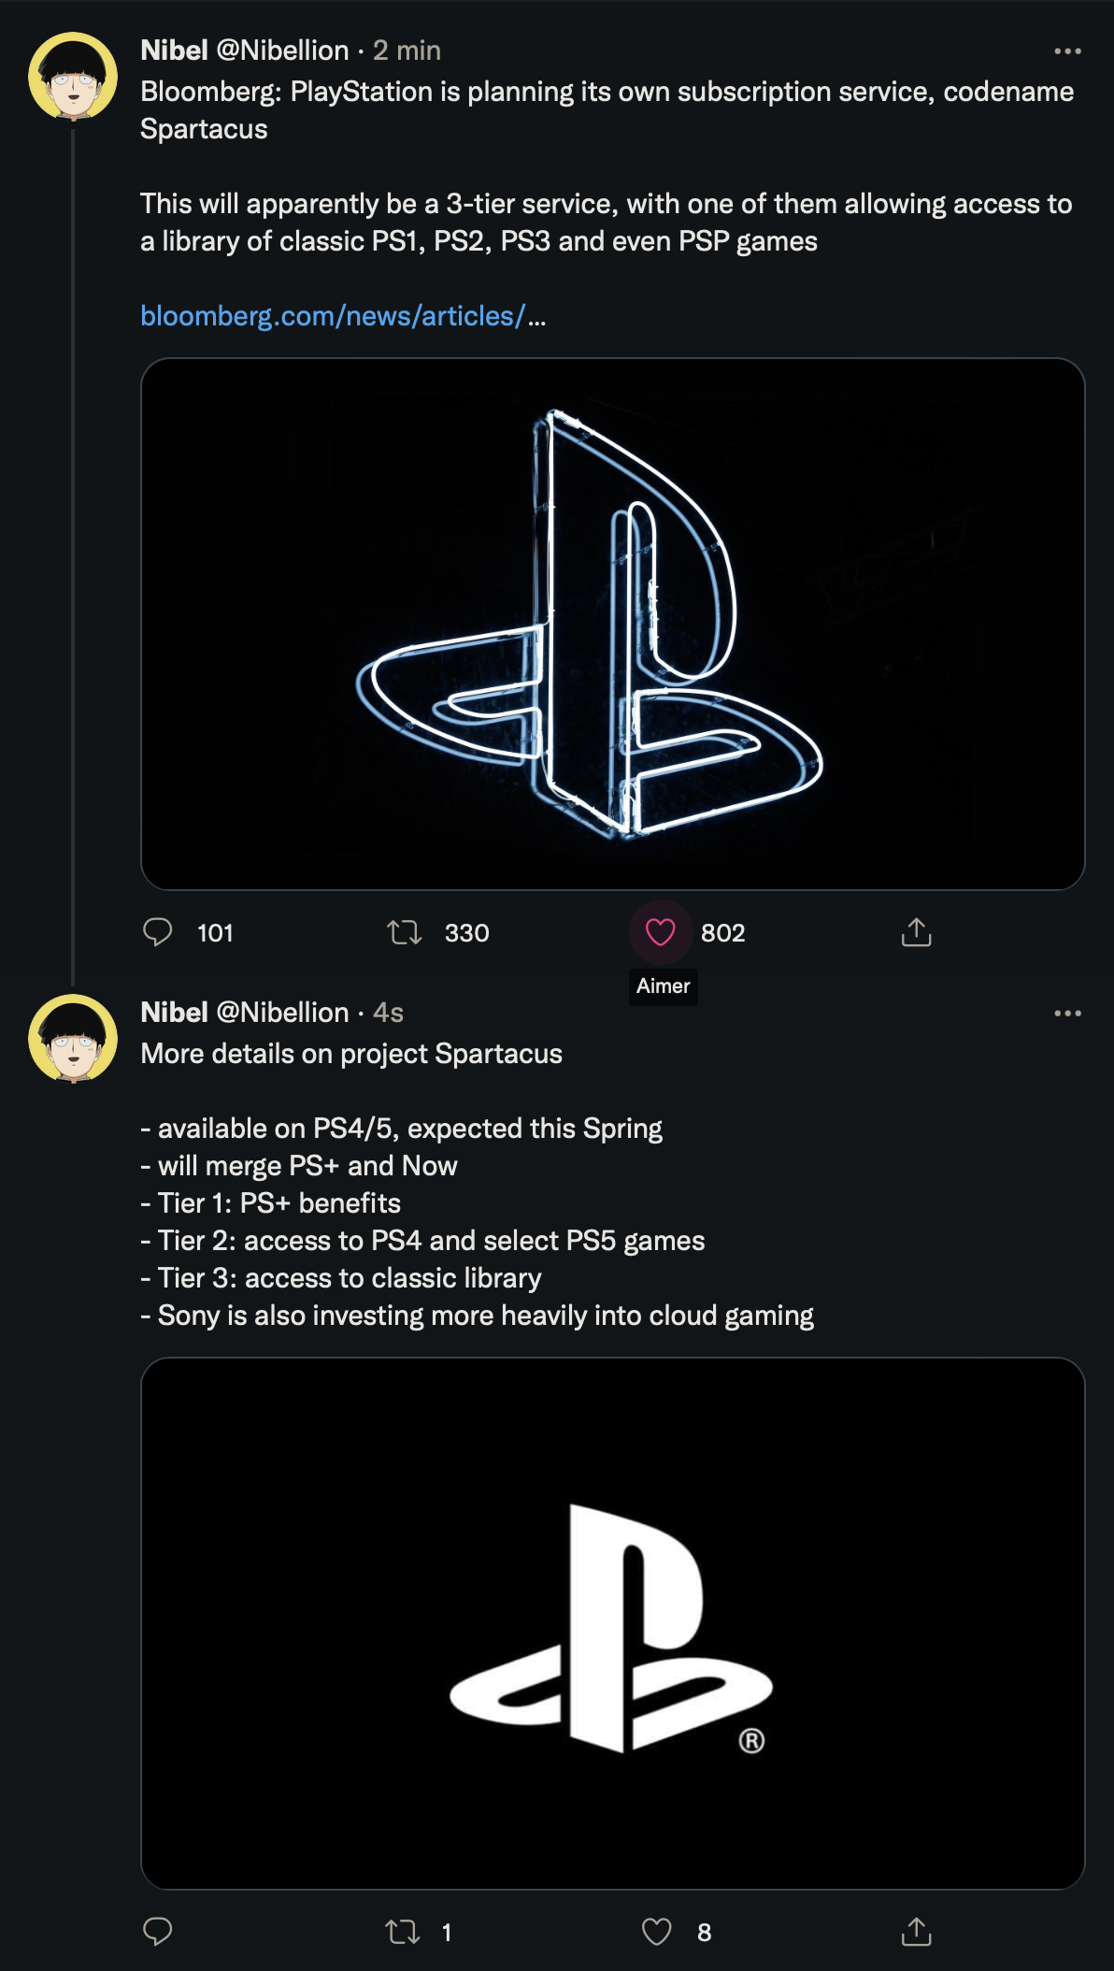Open the tweet text about classic PS1 games
This screenshot has width=1114, height=1971.
click(x=606, y=223)
